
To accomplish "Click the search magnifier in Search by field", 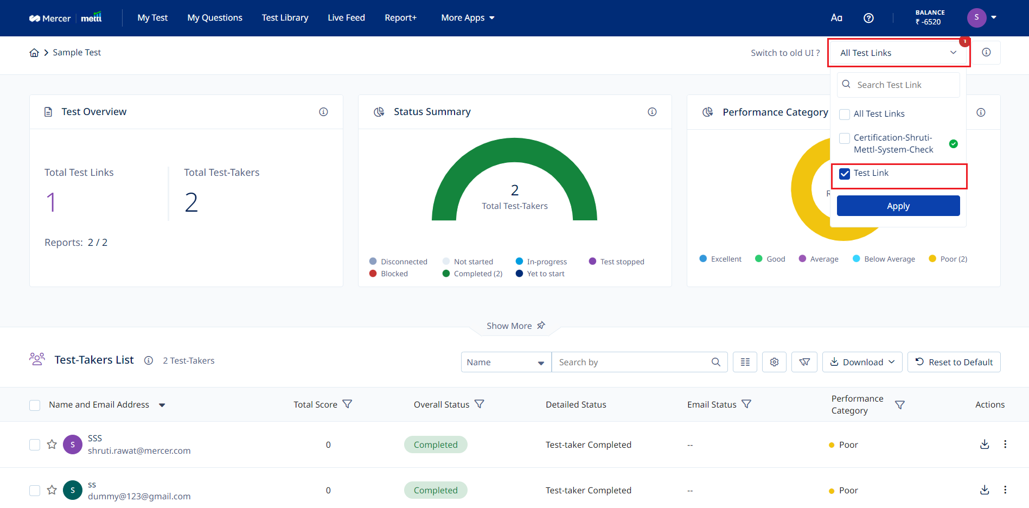I will (x=716, y=362).
